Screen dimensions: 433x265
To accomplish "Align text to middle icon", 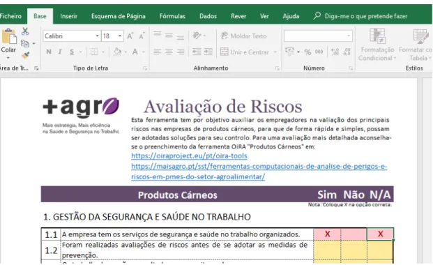I will point(169,36).
